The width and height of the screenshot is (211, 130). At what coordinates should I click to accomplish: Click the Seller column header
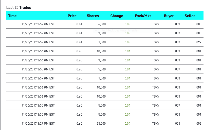(190, 16)
